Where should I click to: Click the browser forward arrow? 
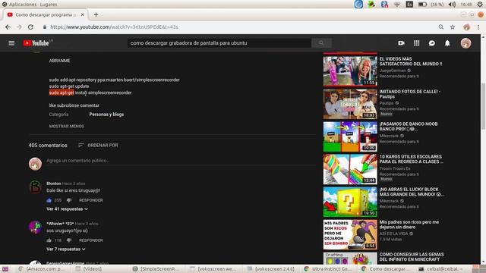coord(19,27)
